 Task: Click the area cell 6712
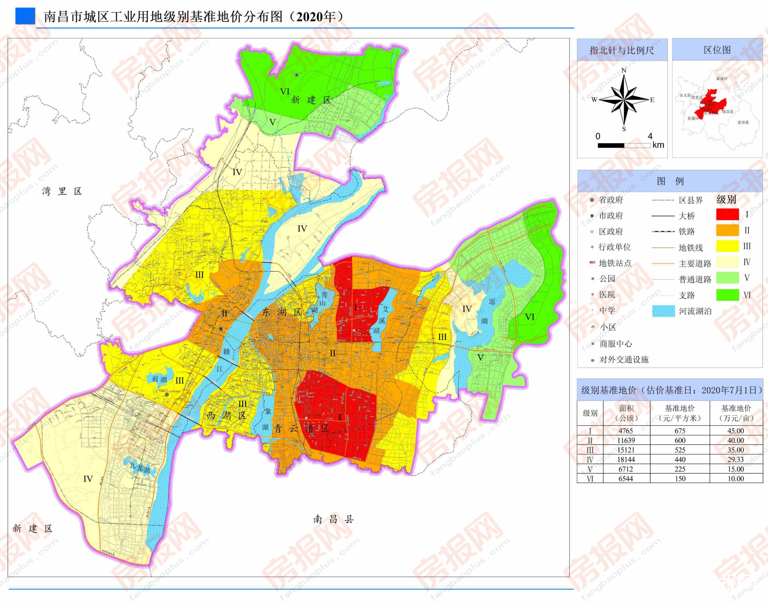click(626, 469)
